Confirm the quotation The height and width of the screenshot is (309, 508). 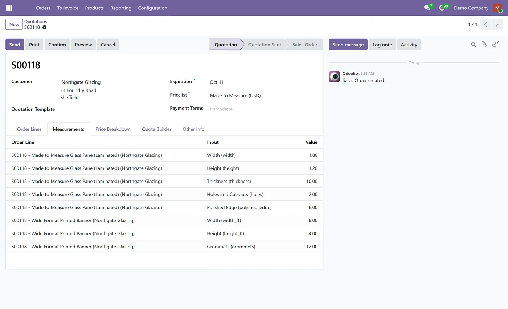pyautogui.click(x=57, y=45)
